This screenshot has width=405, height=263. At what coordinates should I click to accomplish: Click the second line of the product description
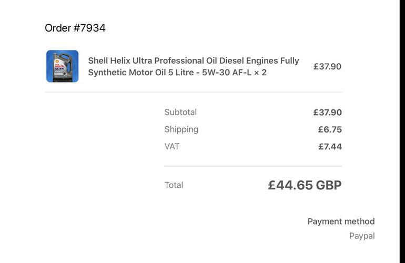click(x=177, y=73)
